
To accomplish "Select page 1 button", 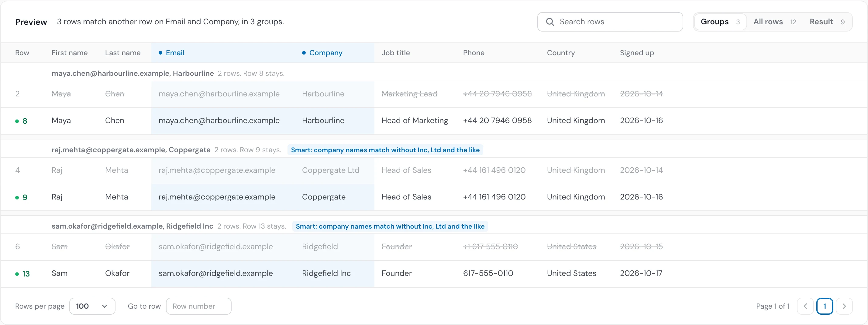I will click(825, 306).
